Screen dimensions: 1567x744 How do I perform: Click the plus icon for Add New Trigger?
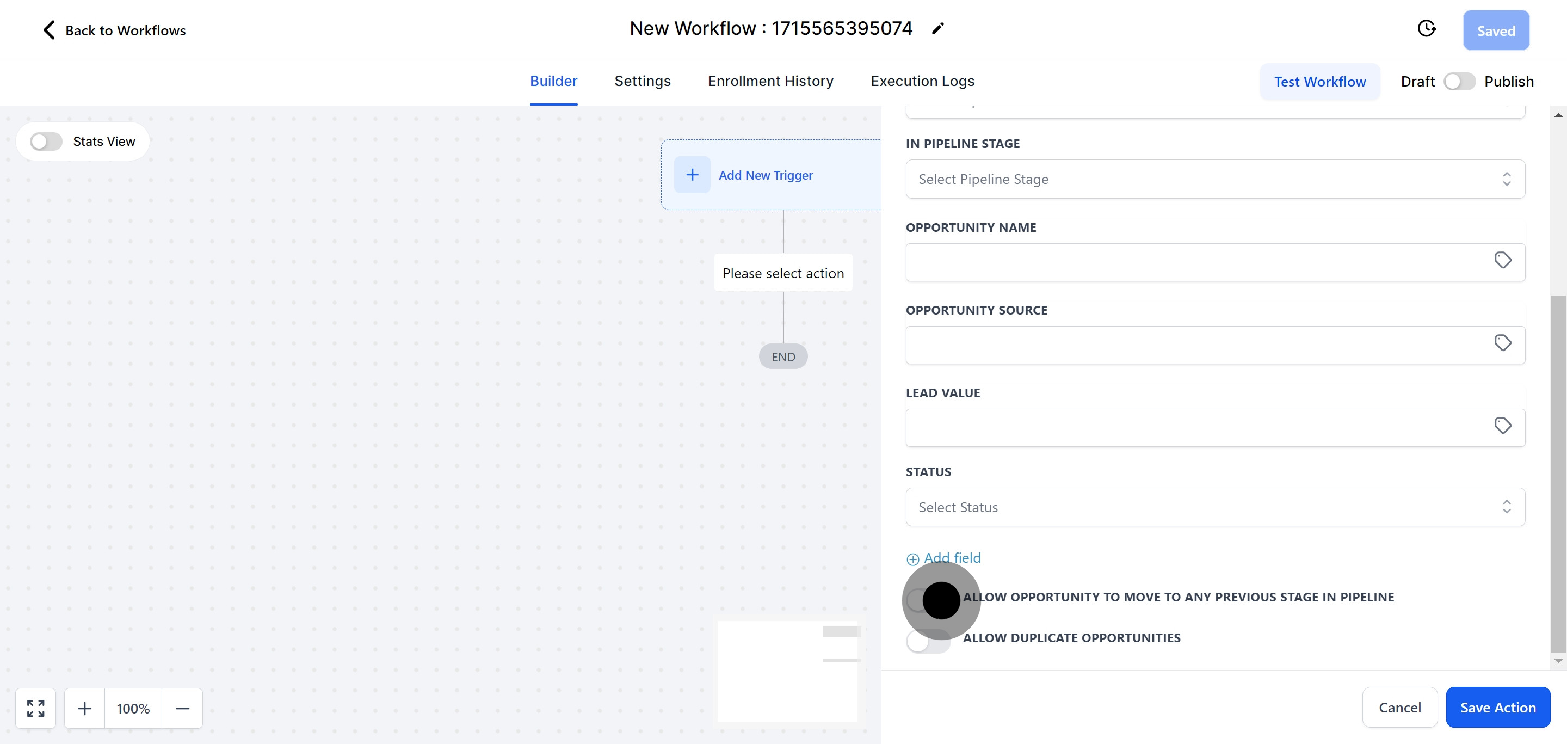(692, 175)
